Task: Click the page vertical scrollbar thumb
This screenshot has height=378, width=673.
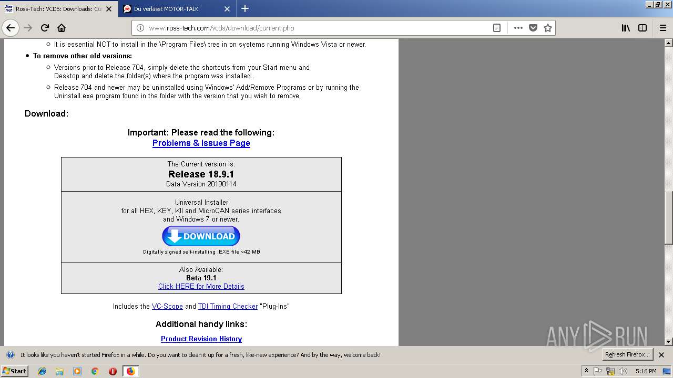Action: (x=669, y=218)
